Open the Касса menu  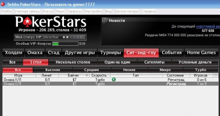coord(48,11)
